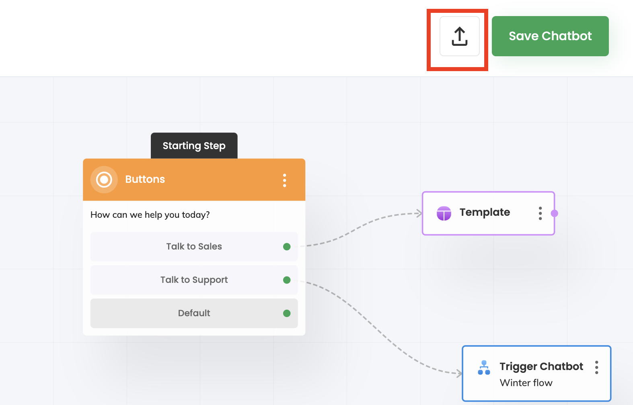The height and width of the screenshot is (405, 633).
Task: Open the Trigger Chatbot node three-dot menu
Action: (x=596, y=367)
